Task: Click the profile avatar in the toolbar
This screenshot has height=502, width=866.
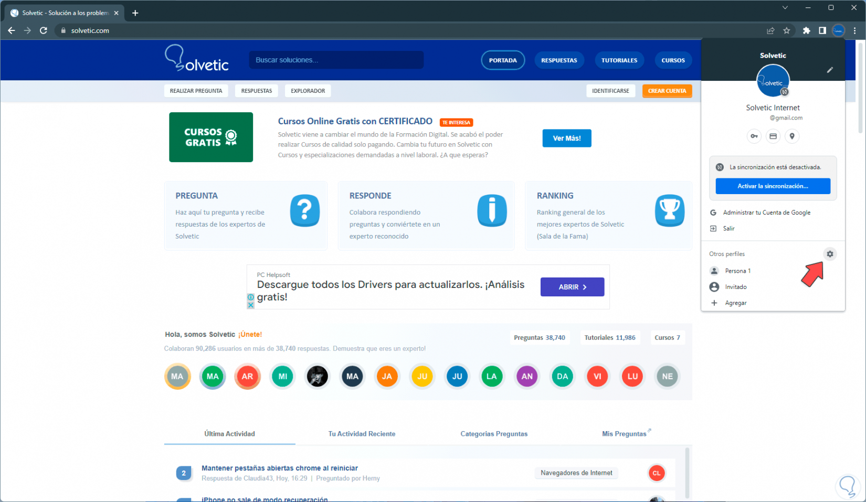Action: [838, 30]
